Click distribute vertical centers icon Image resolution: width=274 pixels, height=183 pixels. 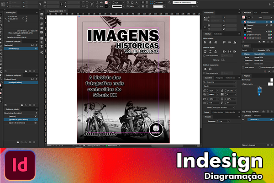210,52
